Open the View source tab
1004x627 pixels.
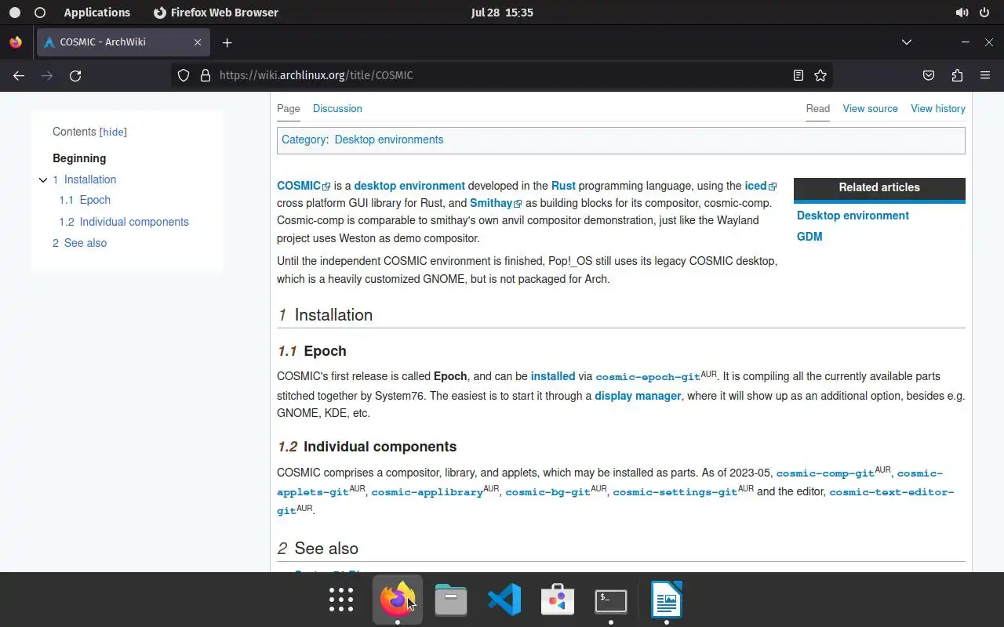tap(871, 109)
